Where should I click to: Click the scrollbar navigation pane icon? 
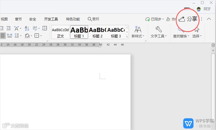213,45
